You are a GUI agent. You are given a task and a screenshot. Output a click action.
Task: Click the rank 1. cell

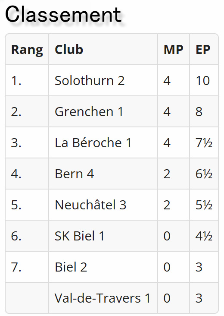click(27, 81)
